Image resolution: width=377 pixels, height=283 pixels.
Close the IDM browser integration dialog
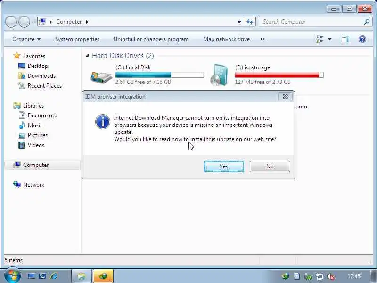[285, 97]
